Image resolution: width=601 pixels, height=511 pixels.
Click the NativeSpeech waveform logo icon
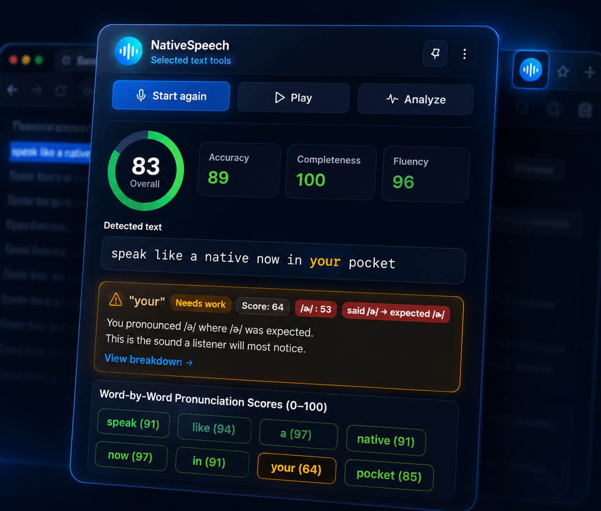tap(129, 51)
